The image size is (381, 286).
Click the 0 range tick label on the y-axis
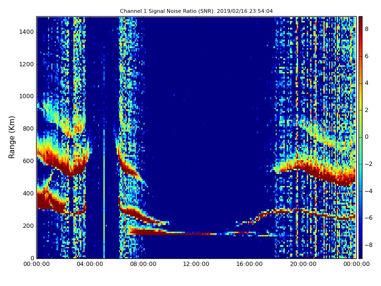point(32,258)
